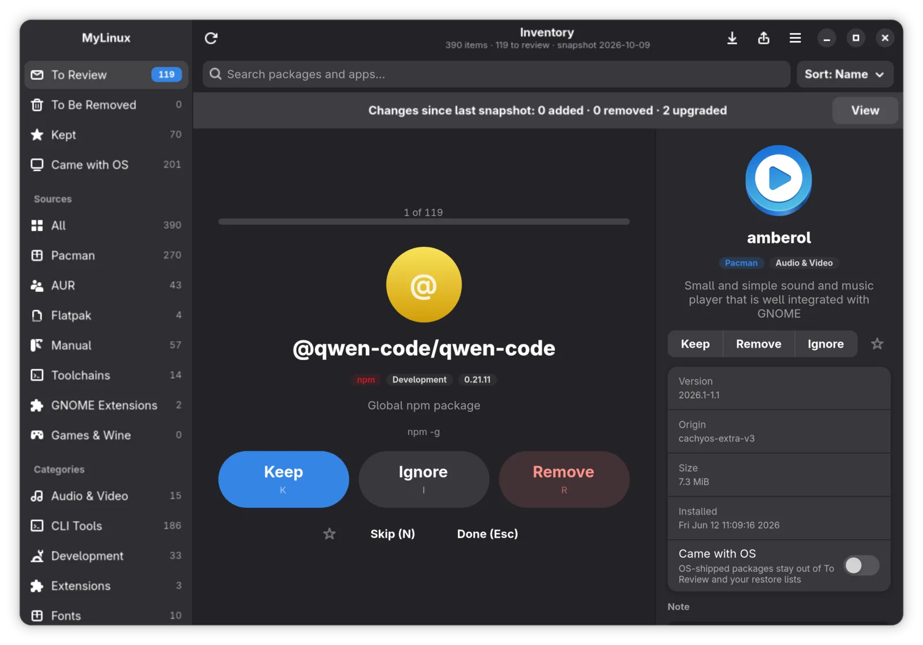Open the Audio & Video category
The height and width of the screenshot is (645, 923).
pos(106,496)
